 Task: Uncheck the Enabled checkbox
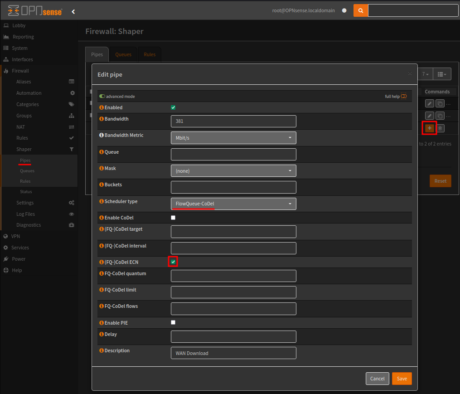pos(173,107)
